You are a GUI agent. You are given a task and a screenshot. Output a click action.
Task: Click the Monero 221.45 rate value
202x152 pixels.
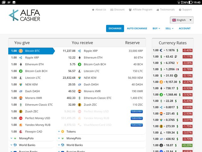tap(170, 114)
